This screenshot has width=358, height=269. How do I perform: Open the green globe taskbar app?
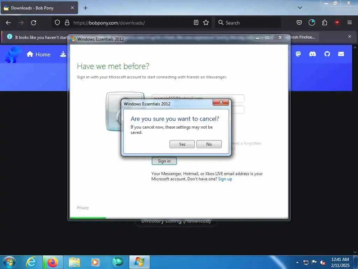pos(117,262)
